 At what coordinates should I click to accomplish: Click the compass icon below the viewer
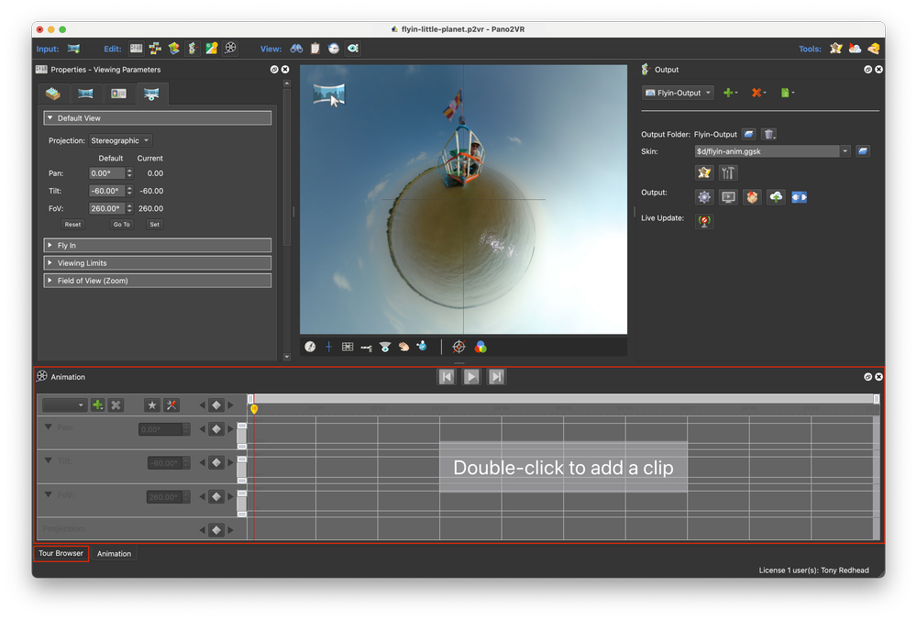tap(310, 347)
